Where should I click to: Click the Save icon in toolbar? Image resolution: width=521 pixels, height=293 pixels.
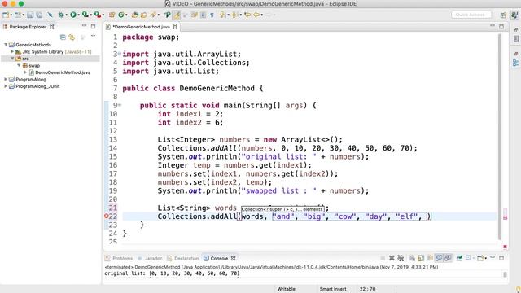tap(30, 15)
